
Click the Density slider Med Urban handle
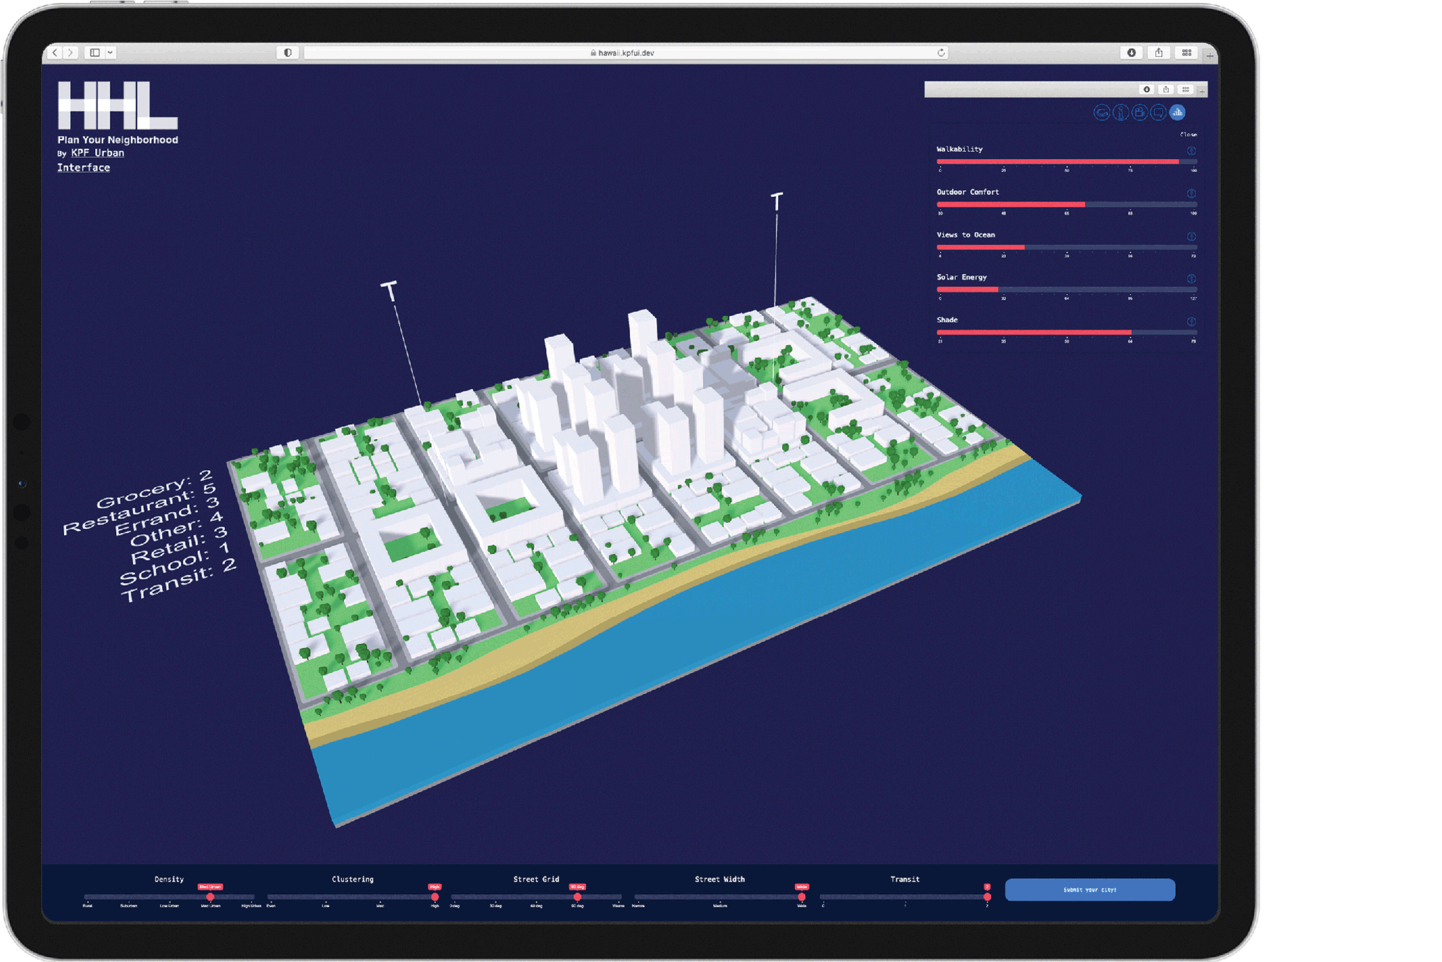[x=211, y=897]
